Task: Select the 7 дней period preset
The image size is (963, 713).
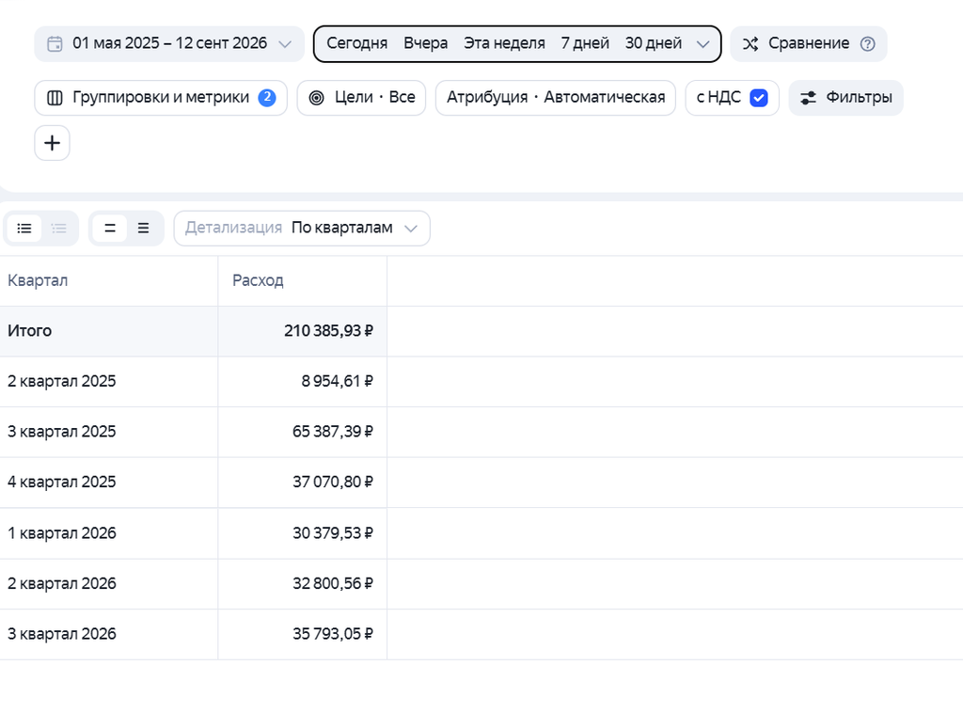Action: pos(585,43)
